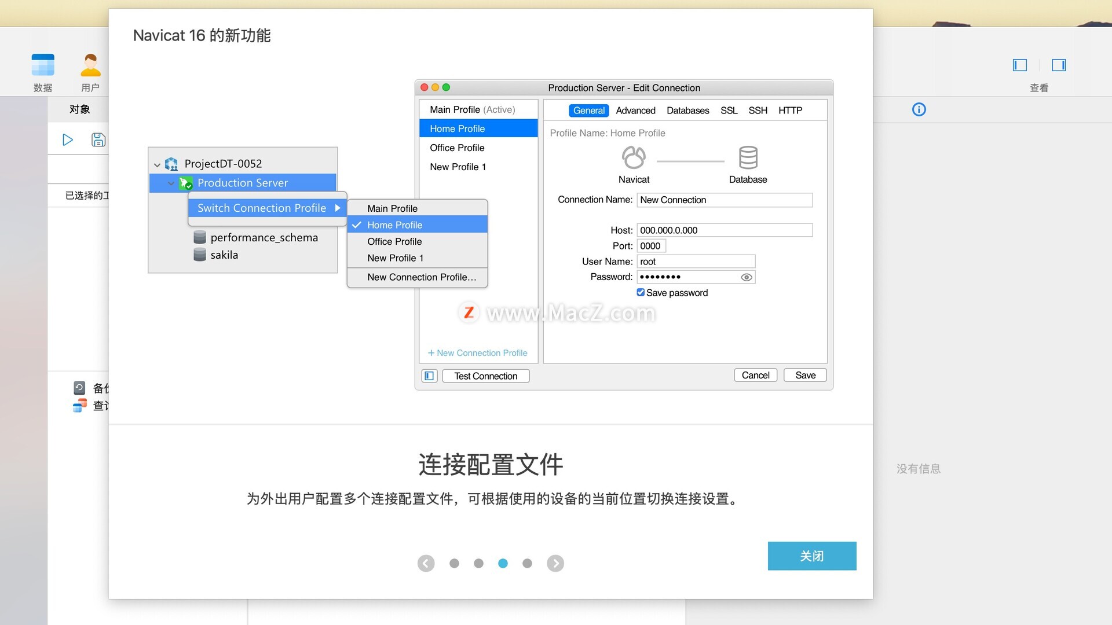Image resolution: width=1112 pixels, height=625 pixels.
Task: Click the backup icon in left list
Action: click(x=79, y=388)
